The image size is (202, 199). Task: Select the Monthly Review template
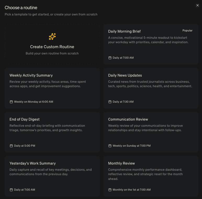pos(121,163)
